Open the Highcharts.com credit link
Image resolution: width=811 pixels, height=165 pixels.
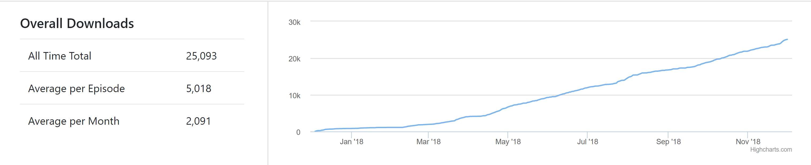771,150
